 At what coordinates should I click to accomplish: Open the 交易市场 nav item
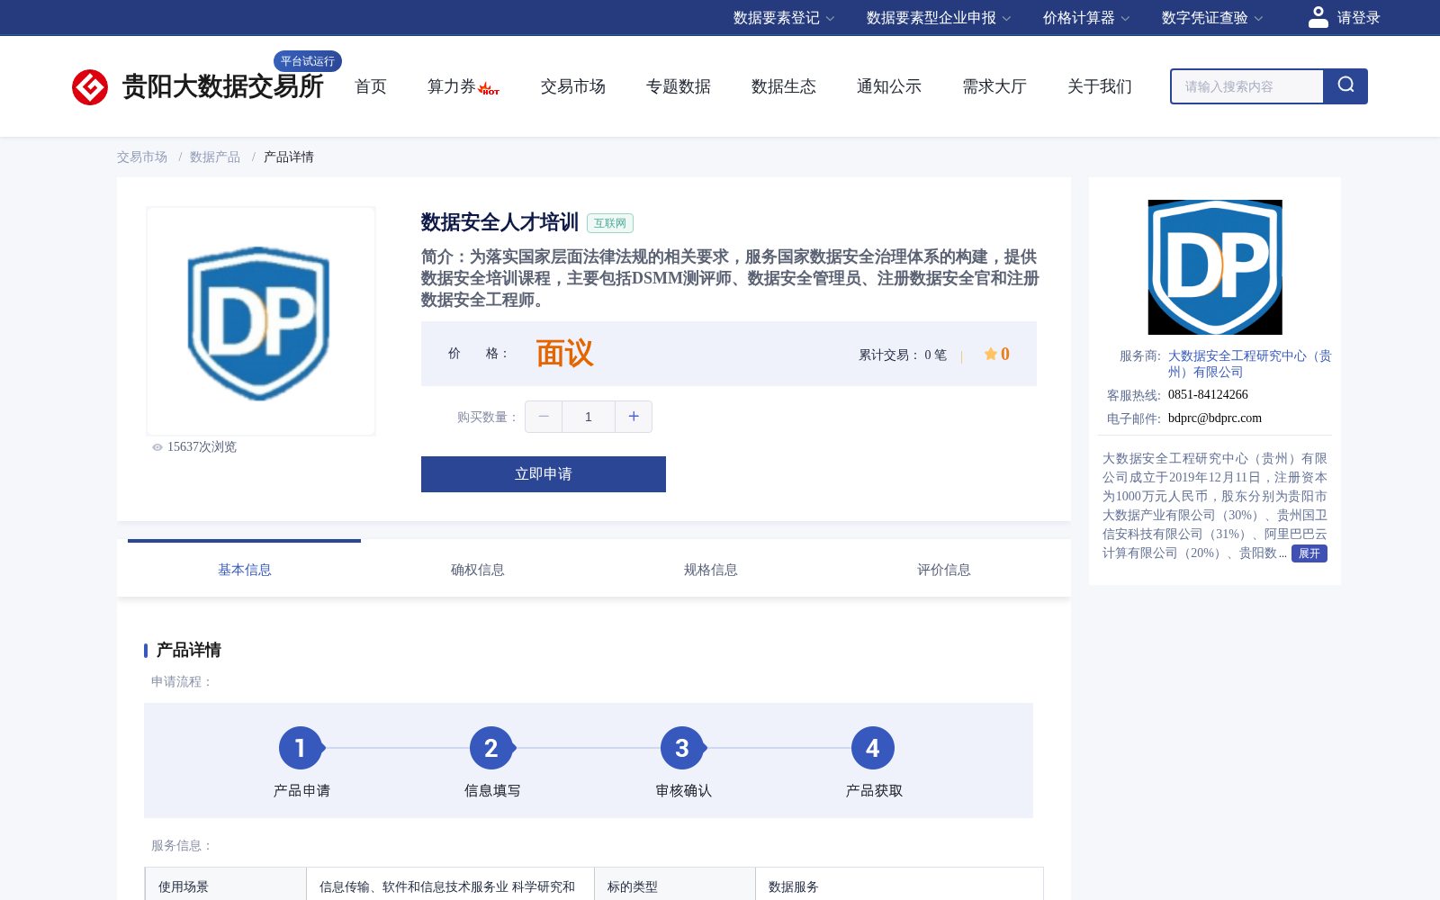(573, 86)
